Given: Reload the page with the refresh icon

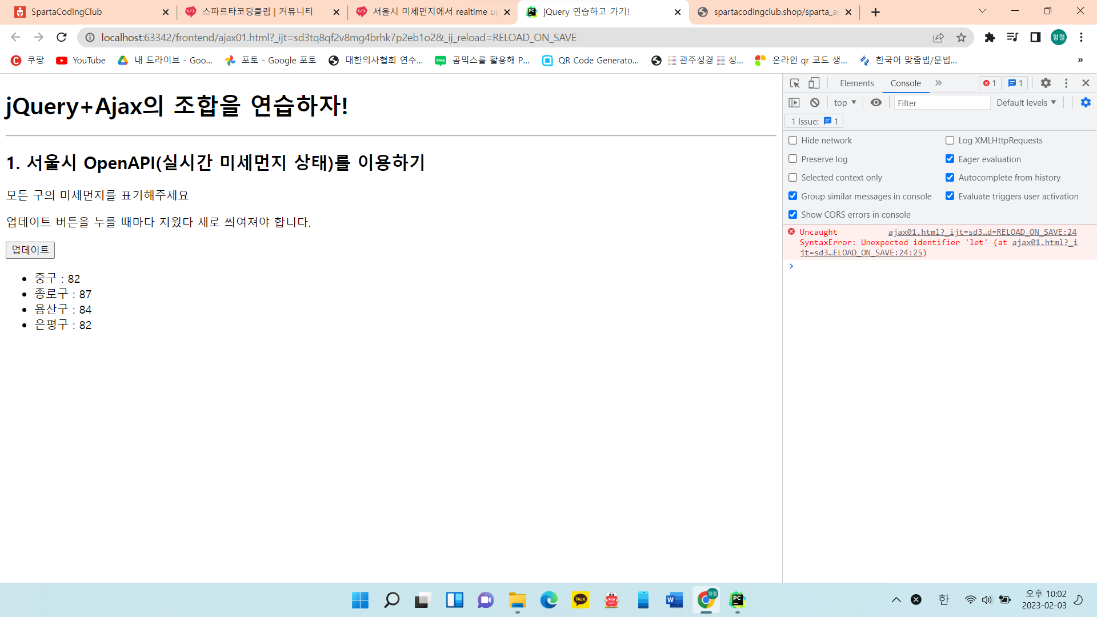Looking at the screenshot, I should (62, 37).
